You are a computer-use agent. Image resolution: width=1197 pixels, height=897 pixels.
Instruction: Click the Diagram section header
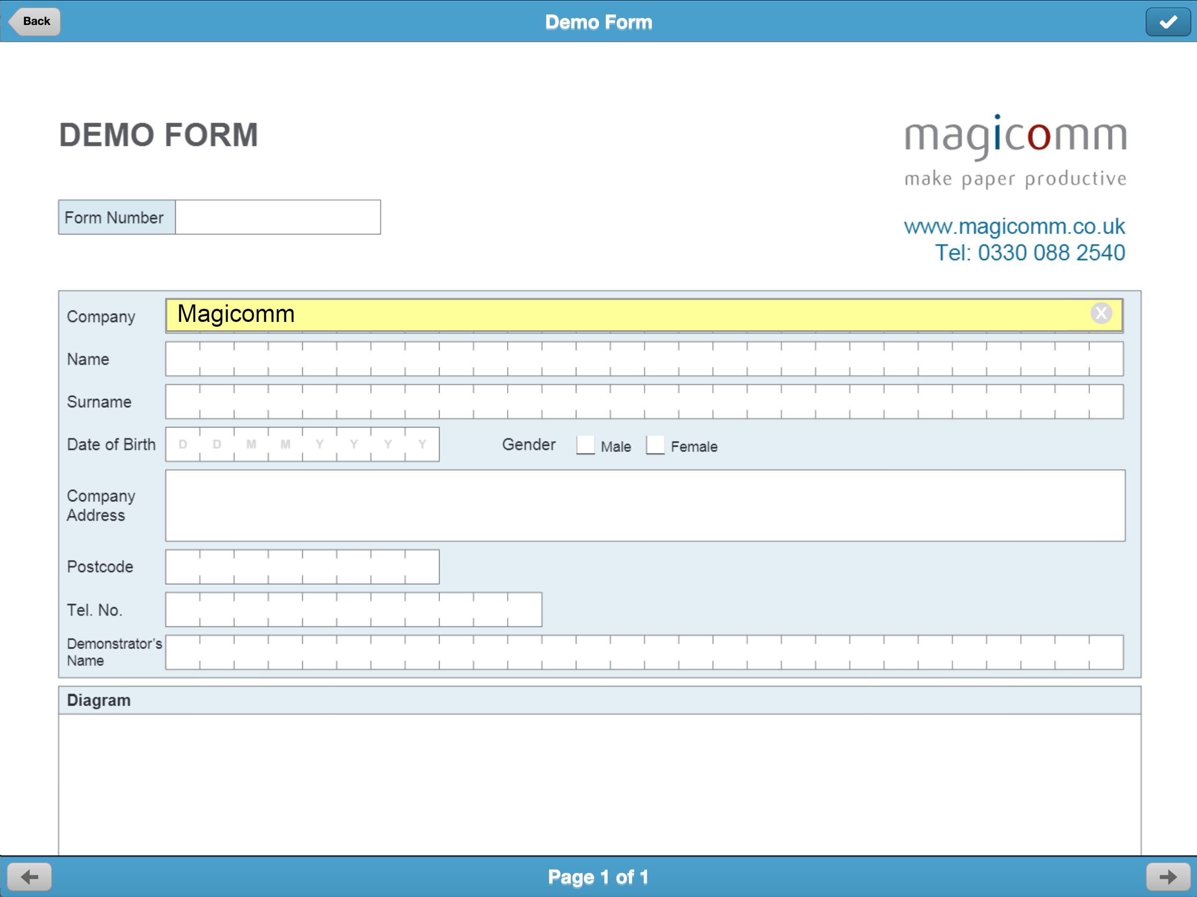tap(599, 700)
